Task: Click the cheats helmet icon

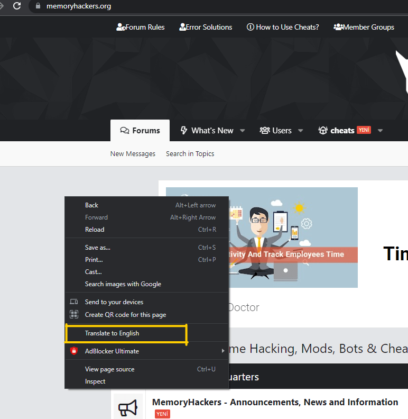Action: tap(323, 130)
